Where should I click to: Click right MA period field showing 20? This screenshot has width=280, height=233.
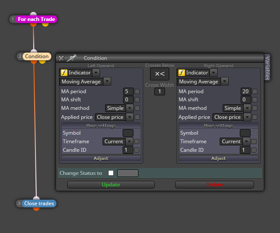click(246, 91)
